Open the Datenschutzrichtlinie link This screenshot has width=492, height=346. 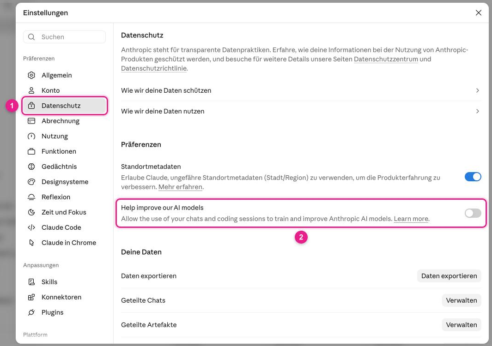[154, 68]
